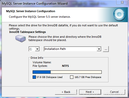Click the '57.8 GB Diskspace Used' text
This screenshot has height=98, width=129.
pyautogui.click(x=50, y=77)
